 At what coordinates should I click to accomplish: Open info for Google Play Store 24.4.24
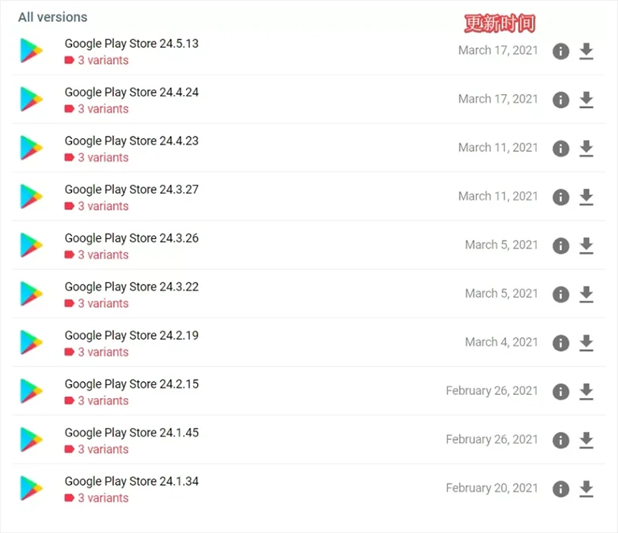[x=561, y=100]
